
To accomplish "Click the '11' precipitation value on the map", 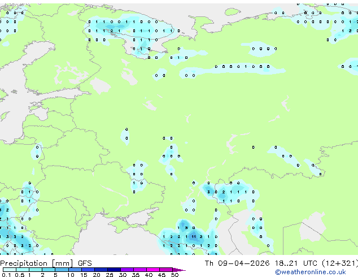I will (x=194, y=236).
